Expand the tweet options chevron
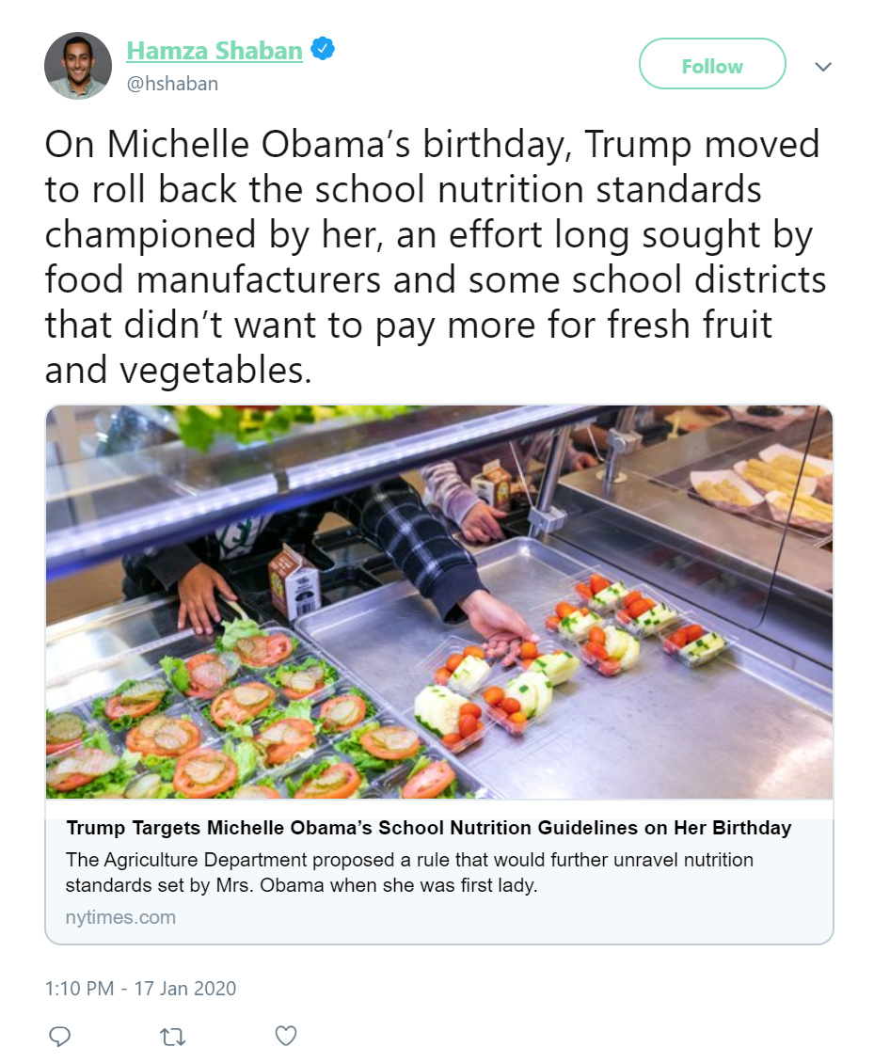 pyautogui.click(x=822, y=67)
